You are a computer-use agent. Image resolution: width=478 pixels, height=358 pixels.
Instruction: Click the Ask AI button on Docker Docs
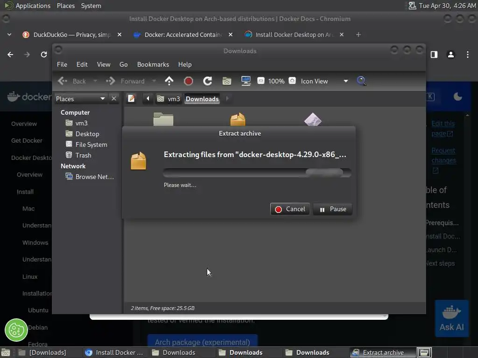(452, 318)
